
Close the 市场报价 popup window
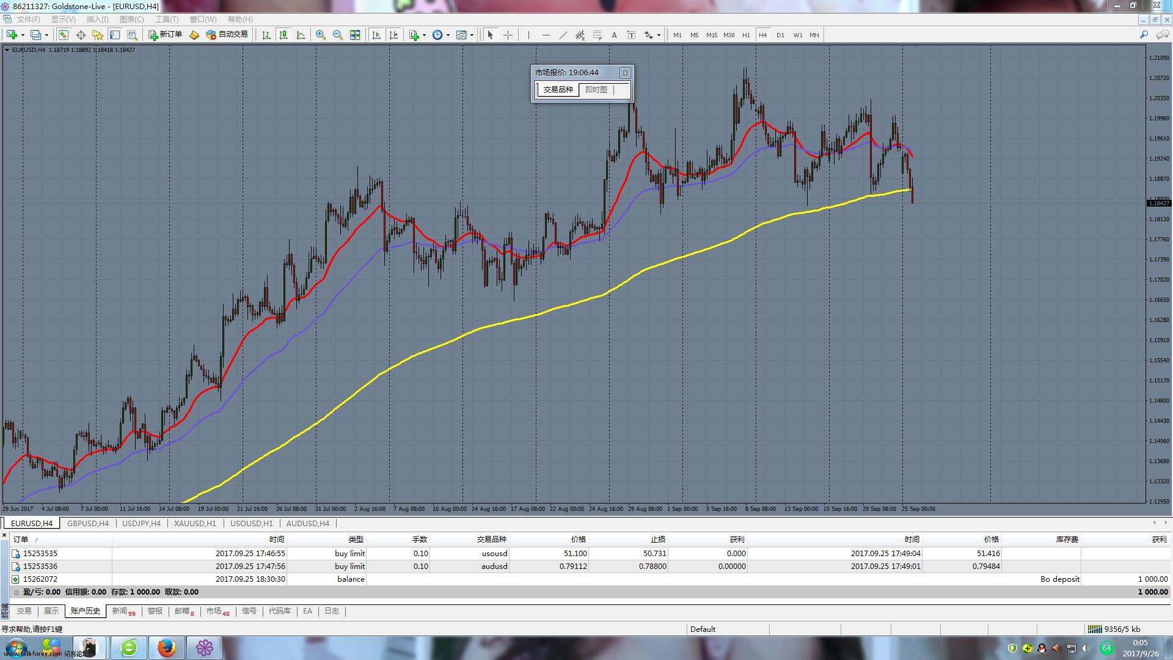point(625,73)
